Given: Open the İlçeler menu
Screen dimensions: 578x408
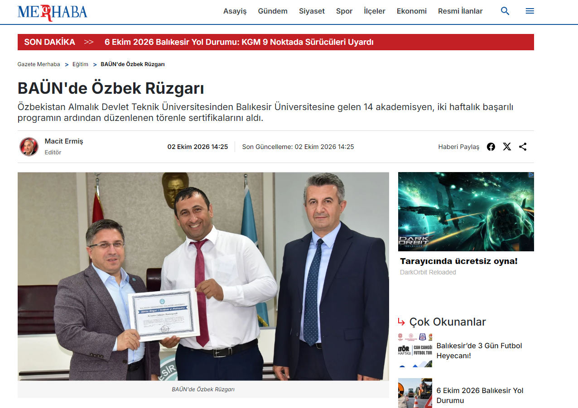Looking at the screenshot, I should pyautogui.click(x=375, y=11).
